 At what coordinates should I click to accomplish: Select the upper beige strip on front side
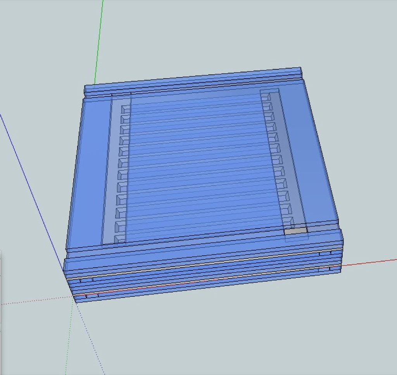(x=202, y=264)
